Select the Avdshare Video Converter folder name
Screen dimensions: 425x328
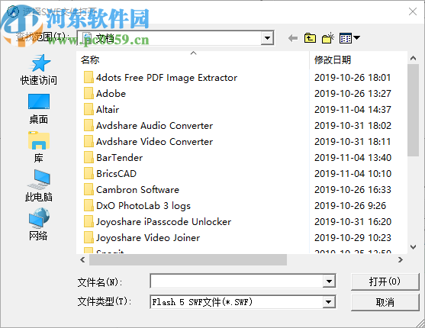154,142
